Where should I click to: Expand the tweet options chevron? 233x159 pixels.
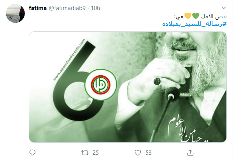[224, 7]
